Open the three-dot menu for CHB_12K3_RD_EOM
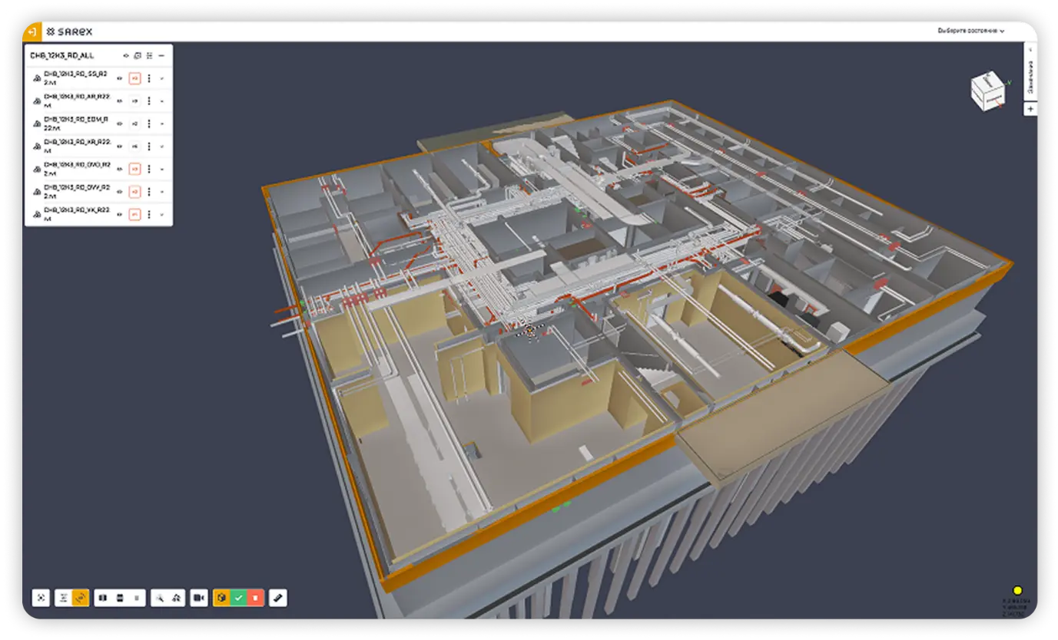Viewport: 1058px width, 640px height. pos(149,124)
